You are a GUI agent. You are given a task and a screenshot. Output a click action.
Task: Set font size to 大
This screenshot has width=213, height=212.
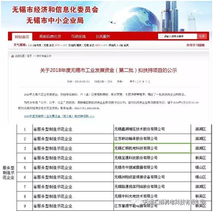point(140,82)
